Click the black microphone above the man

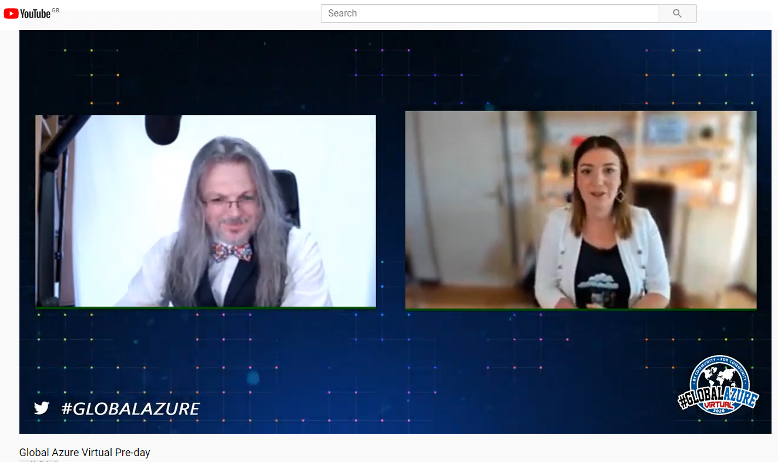point(162,129)
